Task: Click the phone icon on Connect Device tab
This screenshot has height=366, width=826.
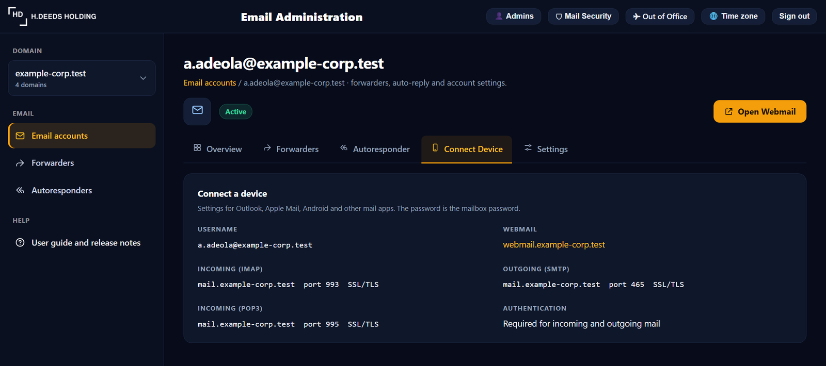Action: tap(435, 148)
